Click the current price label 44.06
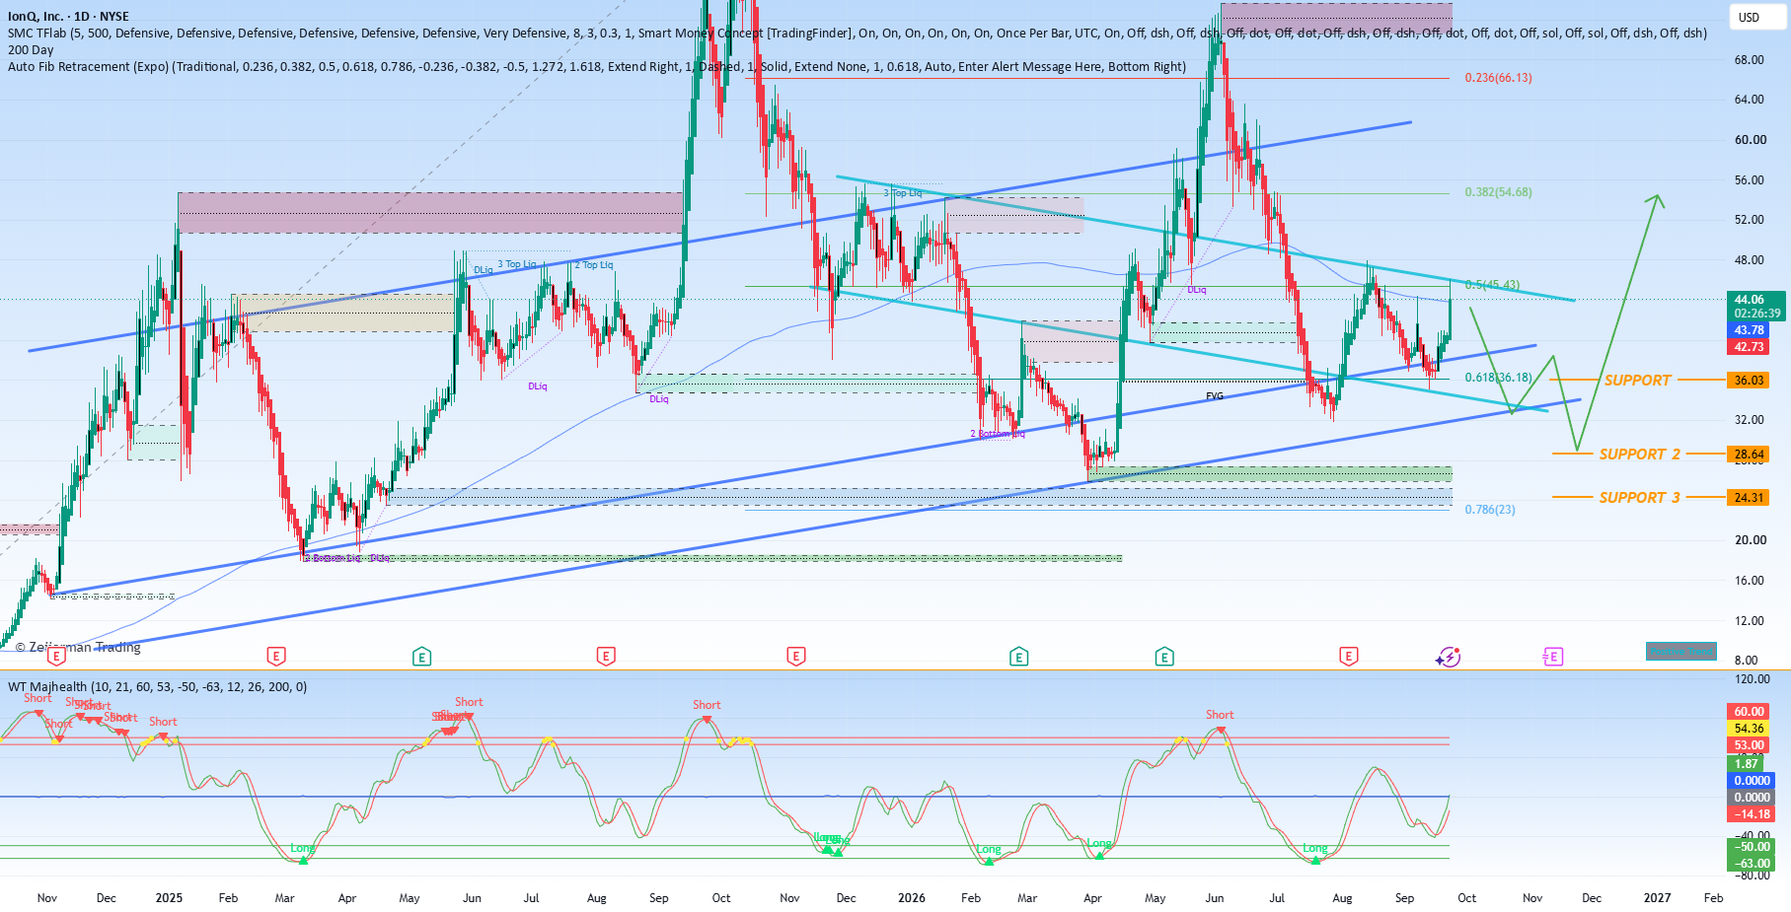The width and height of the screenshot is (1791, 912). pyautogui.click(x=1755, y=300)
